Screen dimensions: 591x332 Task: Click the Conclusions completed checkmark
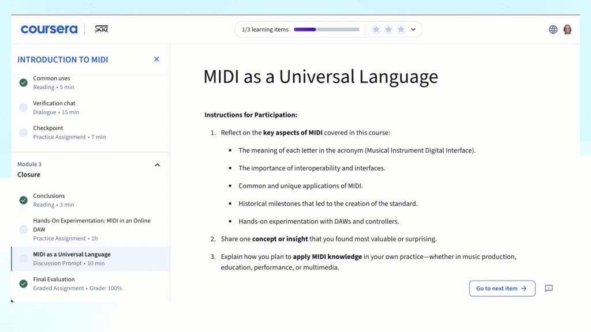point(23,200)
